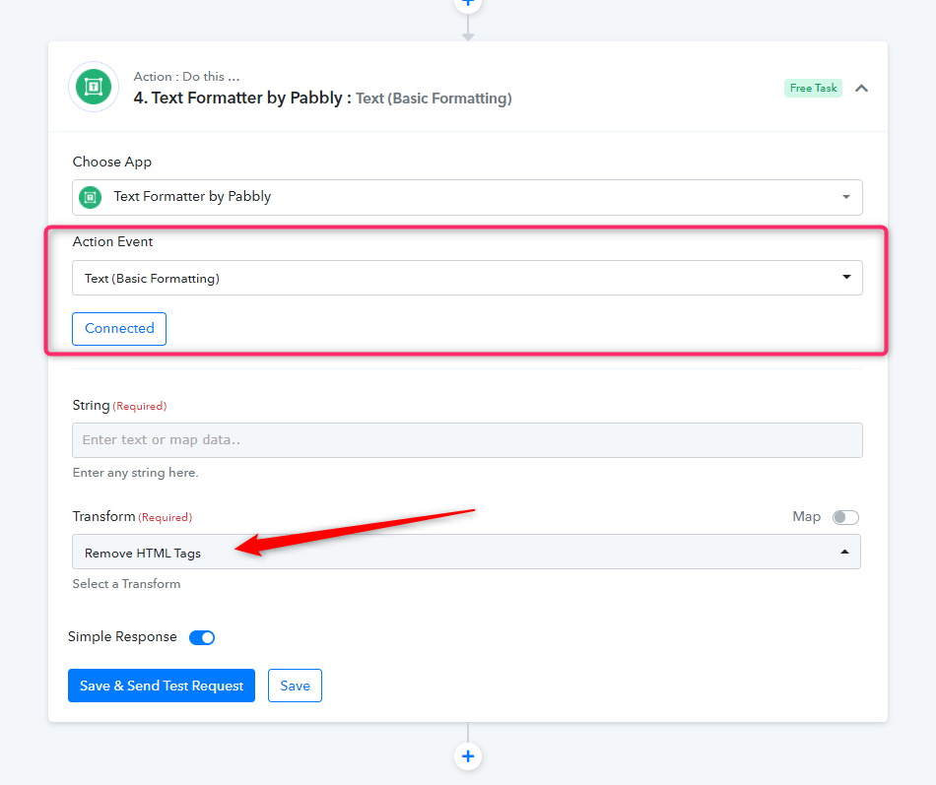Open the Transform dropdown showing Remove HTML Tags
This screenshot has height=785, width=936.
click(466, 552)
